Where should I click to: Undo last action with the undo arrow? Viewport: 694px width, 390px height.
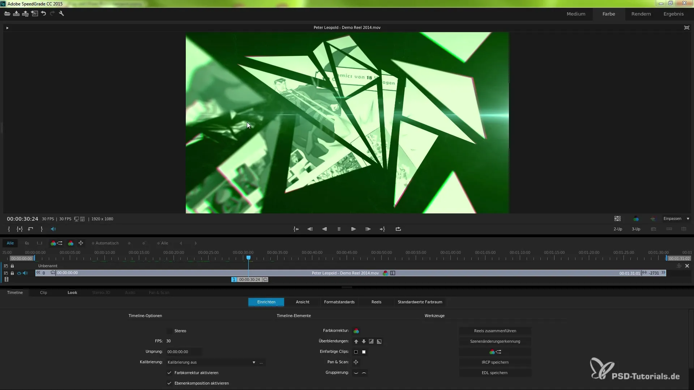tap(43, 14)
